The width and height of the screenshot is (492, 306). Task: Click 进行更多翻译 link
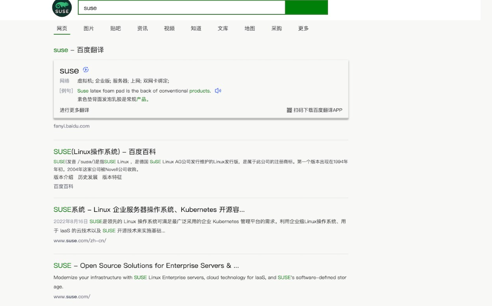(x=75, y=110)
